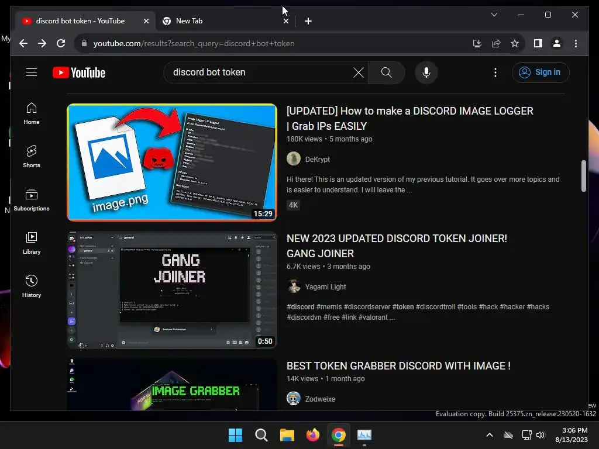The image size is (599, 449).
Task: Click the YouTube logo
Action: click(79, 72)
